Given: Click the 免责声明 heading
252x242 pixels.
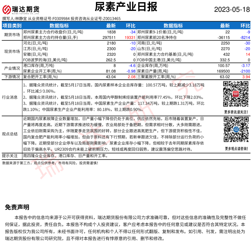Looking at the screenshot, I should 17,207.
